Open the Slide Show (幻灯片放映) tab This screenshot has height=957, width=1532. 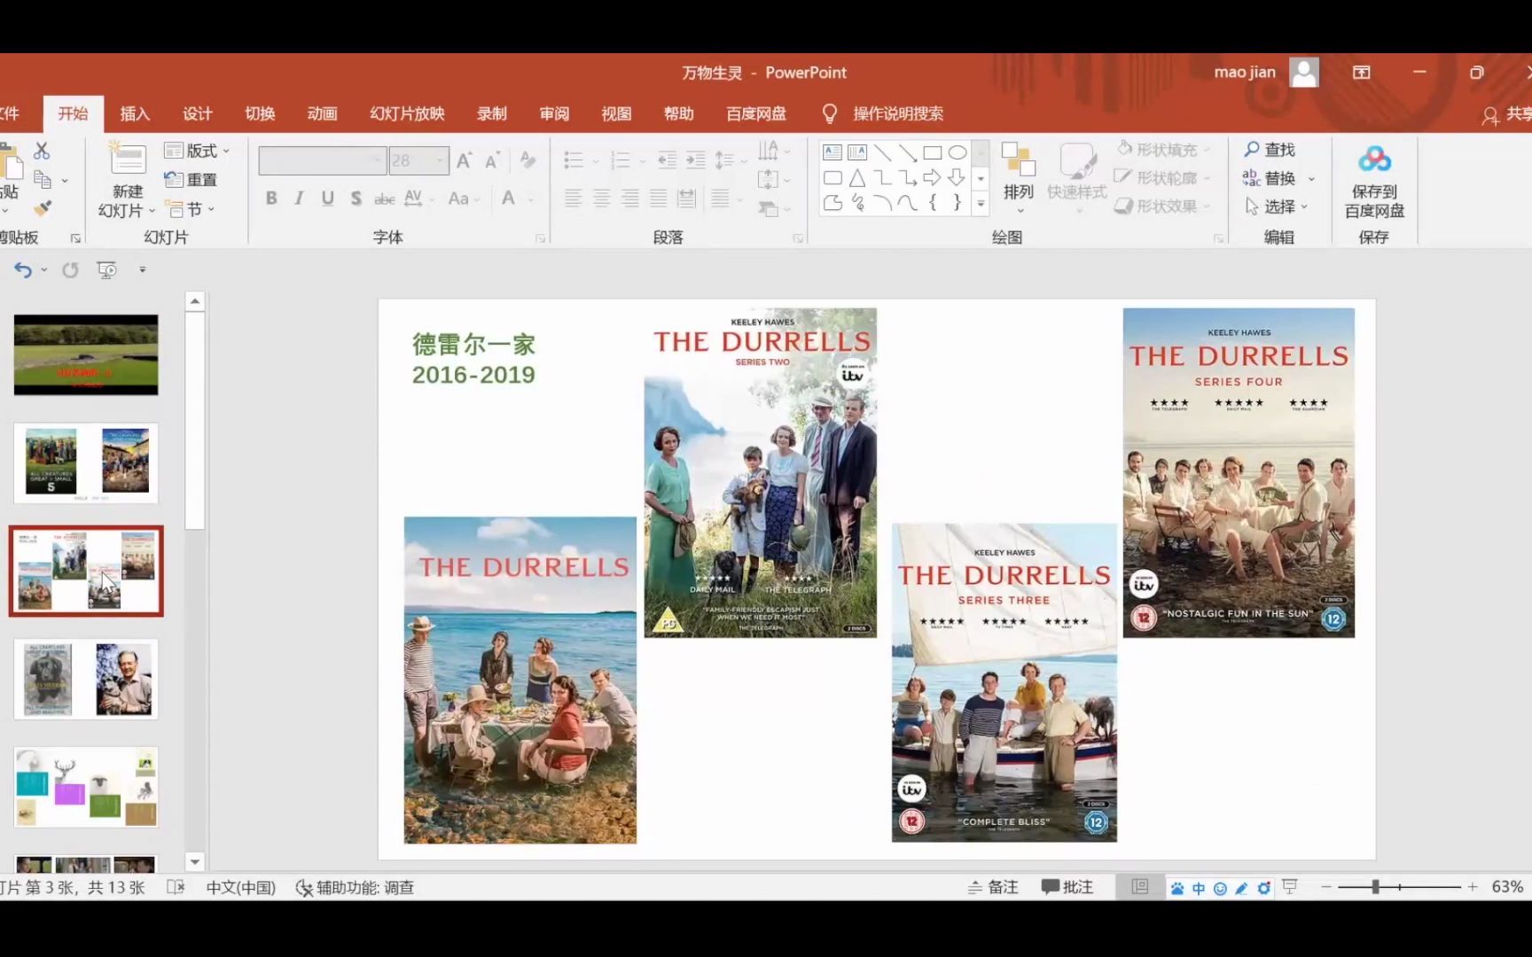point(407,113)
